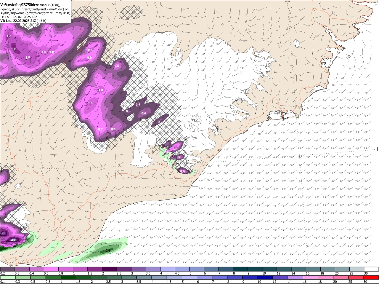The height and width of the screenshot is (284, 379).
Task: Click the lower scale swatch between 5 and 6
Action: [x=189, y=277]
